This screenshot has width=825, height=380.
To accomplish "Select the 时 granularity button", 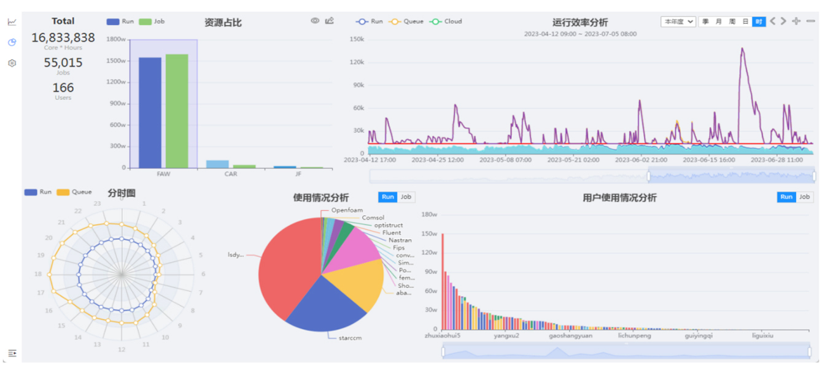I will 759,21.
